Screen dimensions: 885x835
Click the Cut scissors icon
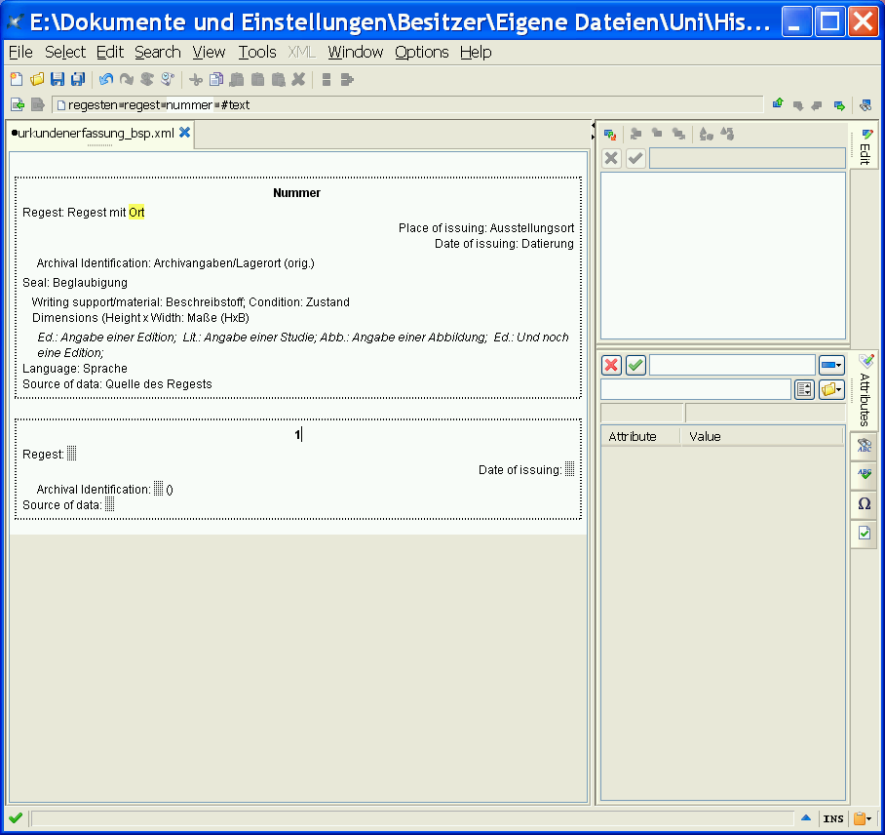point(196,80)
